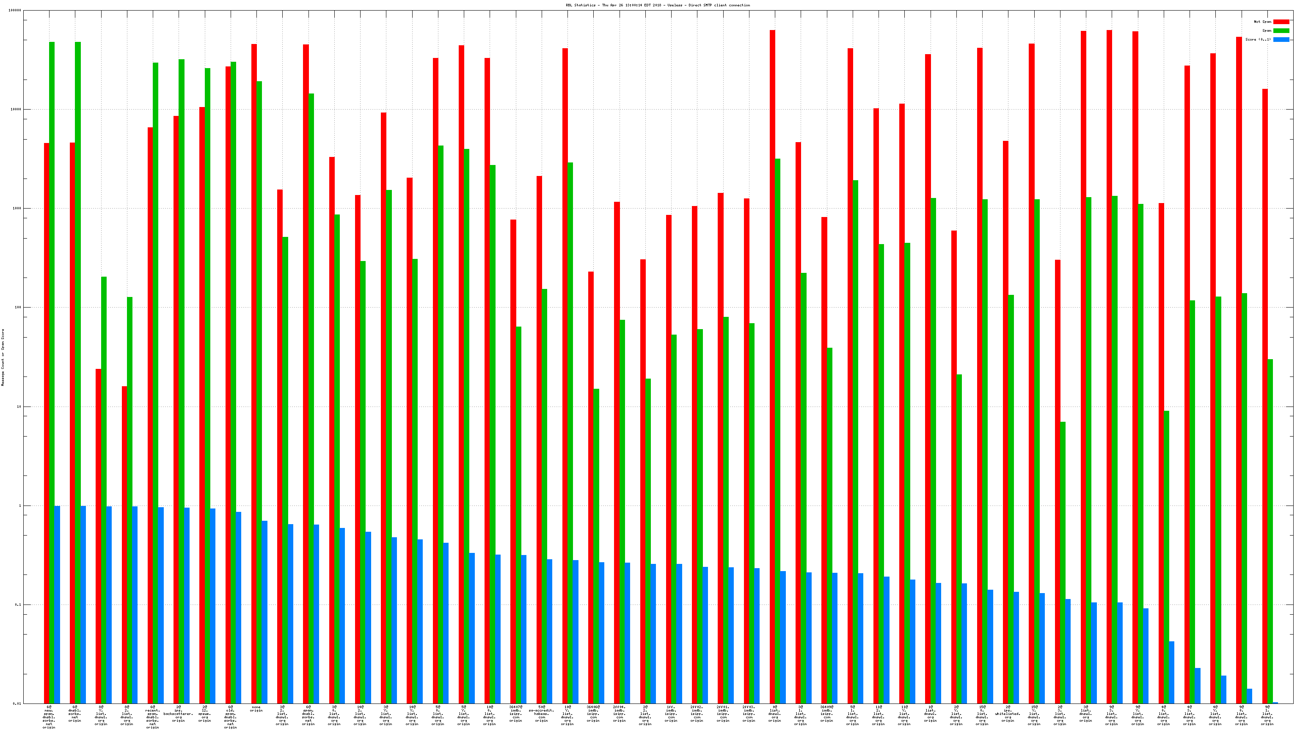
Task: Click the 1000 y-axis tick label
Action: point(17,209)
